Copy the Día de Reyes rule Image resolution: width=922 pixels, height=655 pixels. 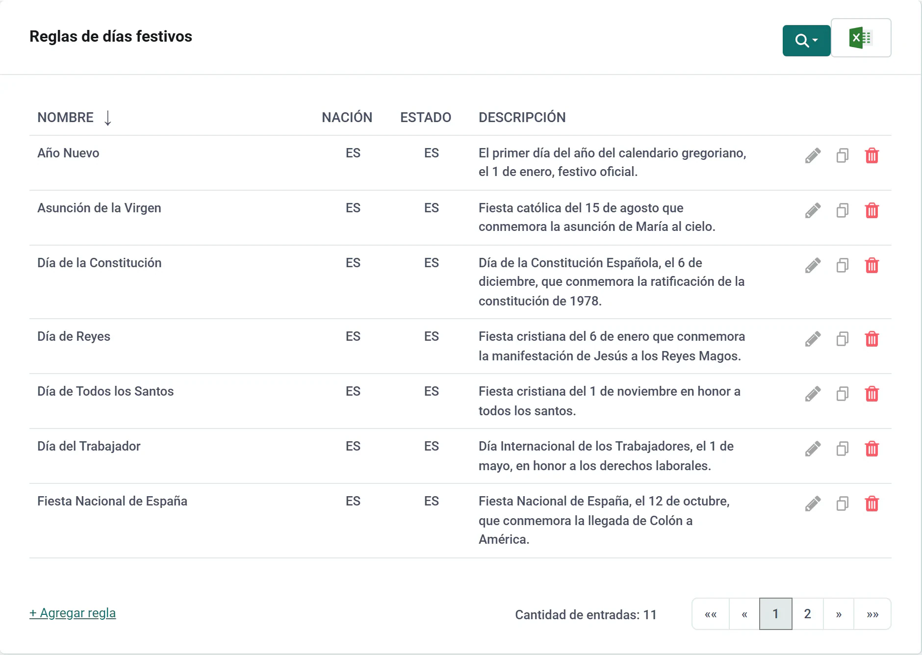[843, 339]
